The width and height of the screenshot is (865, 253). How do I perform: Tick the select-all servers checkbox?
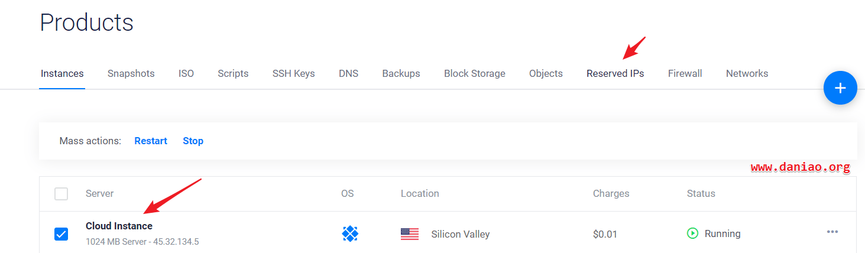click(x=61, y=194)
